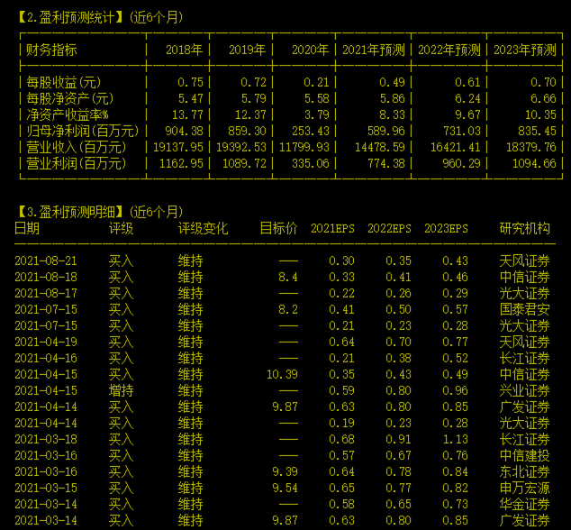The image size is (571, 530).
Task: Click the 6.66 forecast net assets value
Action: [x=543, y=98]
